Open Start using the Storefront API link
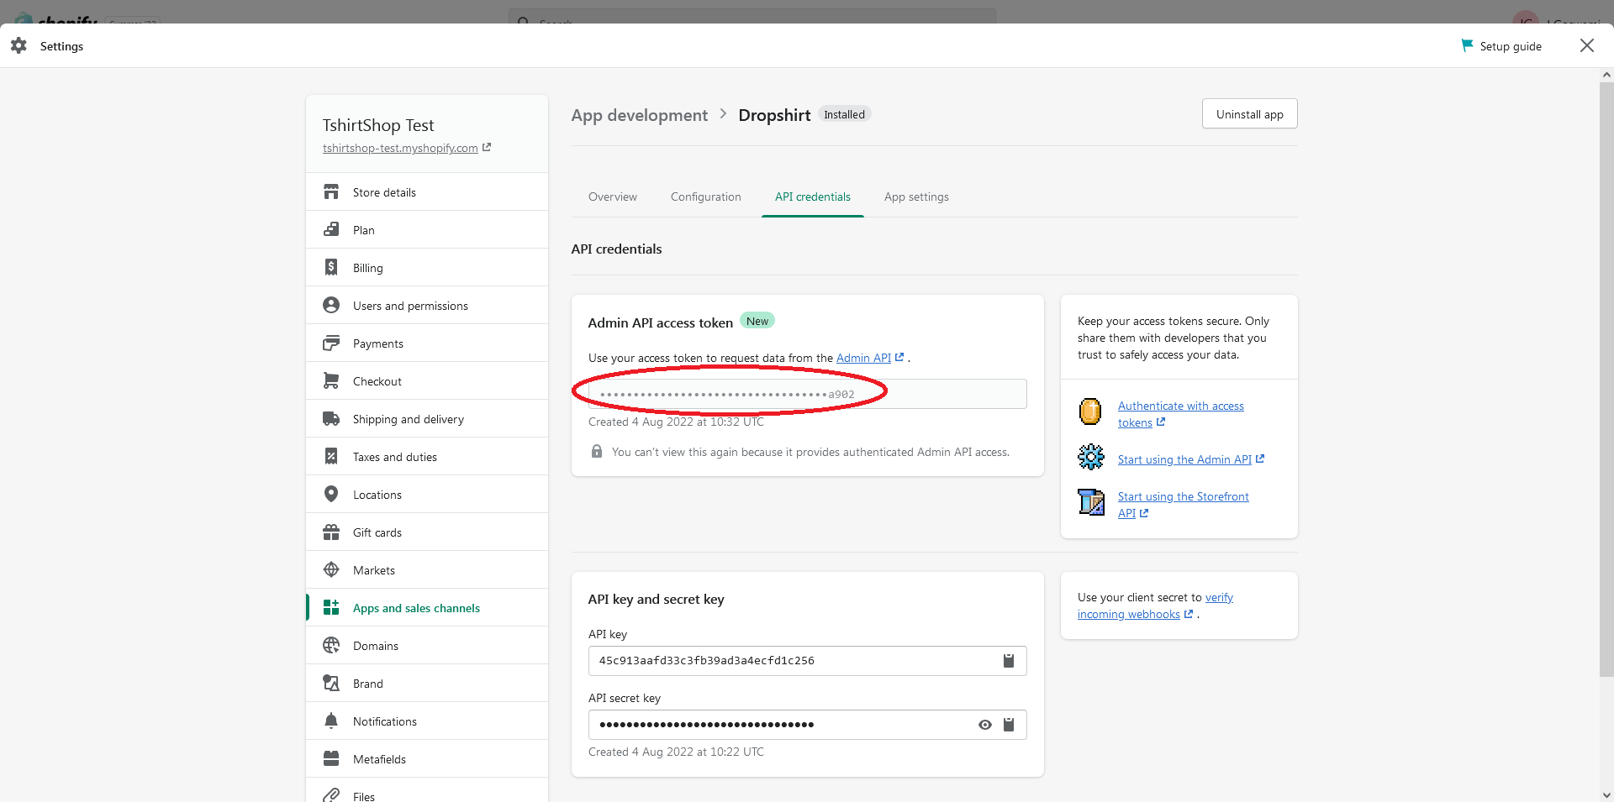1614x802 pixels. (1183, 505)
